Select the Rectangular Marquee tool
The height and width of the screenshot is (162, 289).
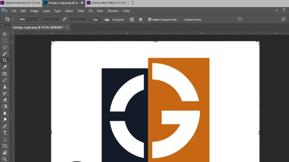point(4,41)
